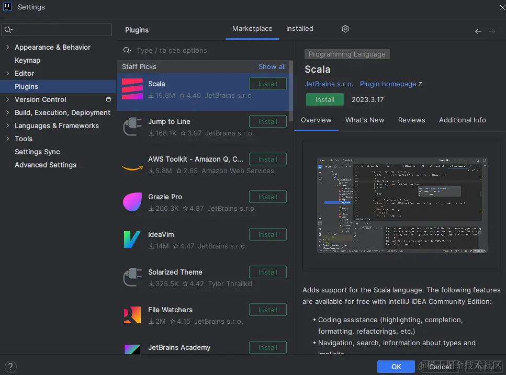Expand the Version Control section
The image size is (506, 375).
coord(7,99)
